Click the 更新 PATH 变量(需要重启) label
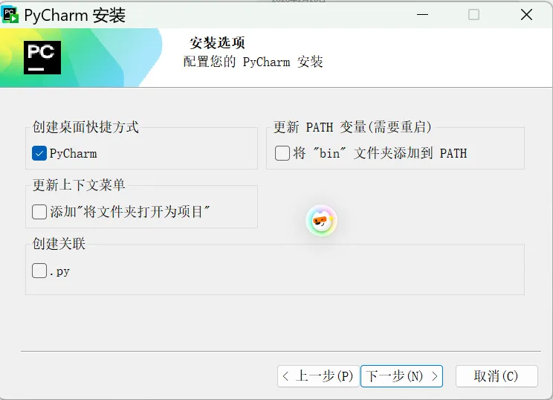 pos(352,127)
